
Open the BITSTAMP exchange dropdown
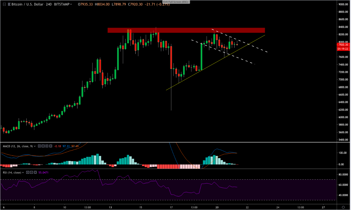click(x=62, y=4)
